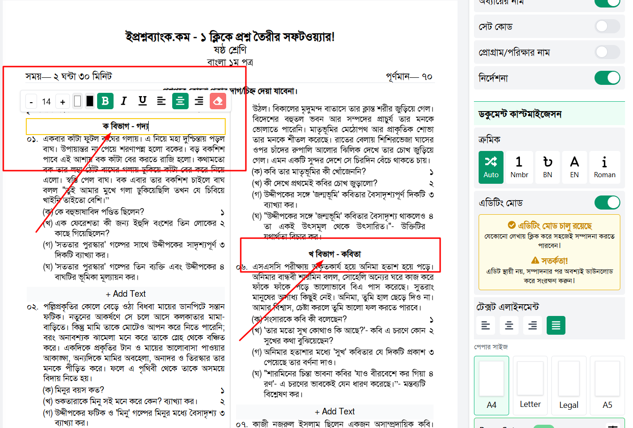
Task: Choose the Letter paper size thumbnail
Action: [x=530, y=385]
